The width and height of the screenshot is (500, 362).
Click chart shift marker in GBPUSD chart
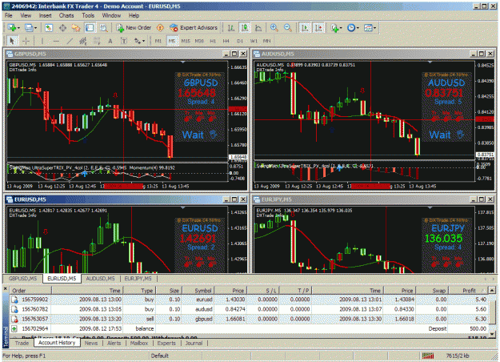tap(183, 62)
